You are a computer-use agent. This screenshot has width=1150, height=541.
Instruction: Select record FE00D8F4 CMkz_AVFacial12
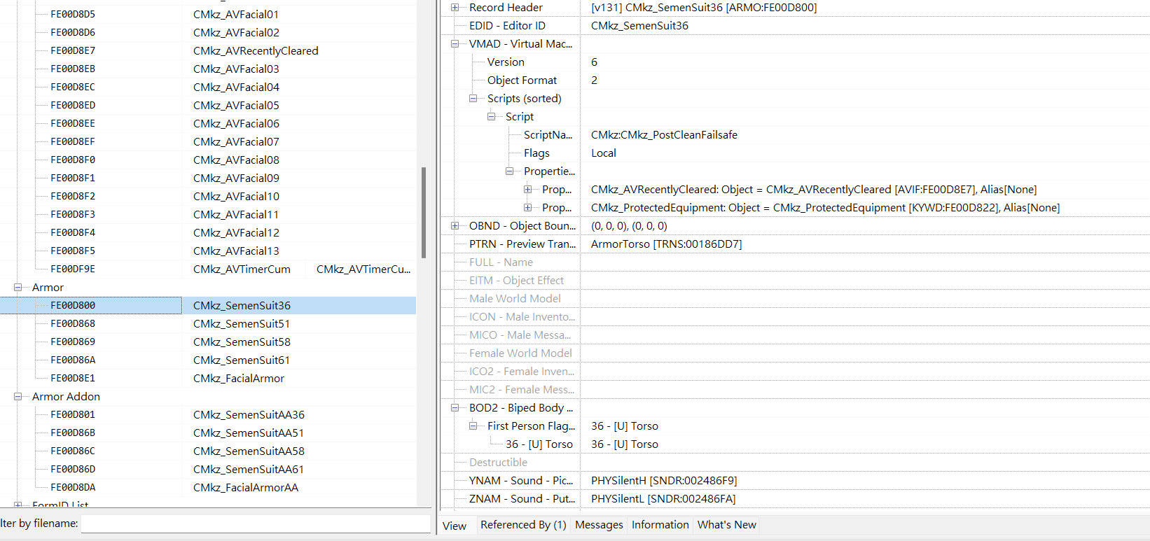(208, 233)
